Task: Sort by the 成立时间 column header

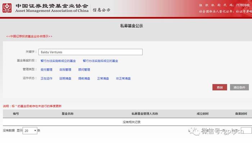Action: [202, 114]
